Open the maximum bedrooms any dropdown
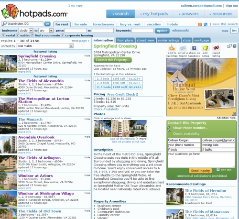The height and width of the screenshot is (219, 239). point(46,31)
